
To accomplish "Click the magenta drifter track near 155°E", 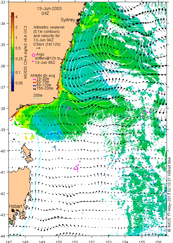I will pos(146,113).
